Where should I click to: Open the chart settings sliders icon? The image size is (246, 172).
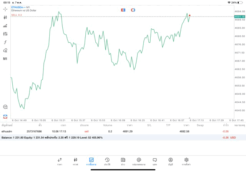click(5, 34)
